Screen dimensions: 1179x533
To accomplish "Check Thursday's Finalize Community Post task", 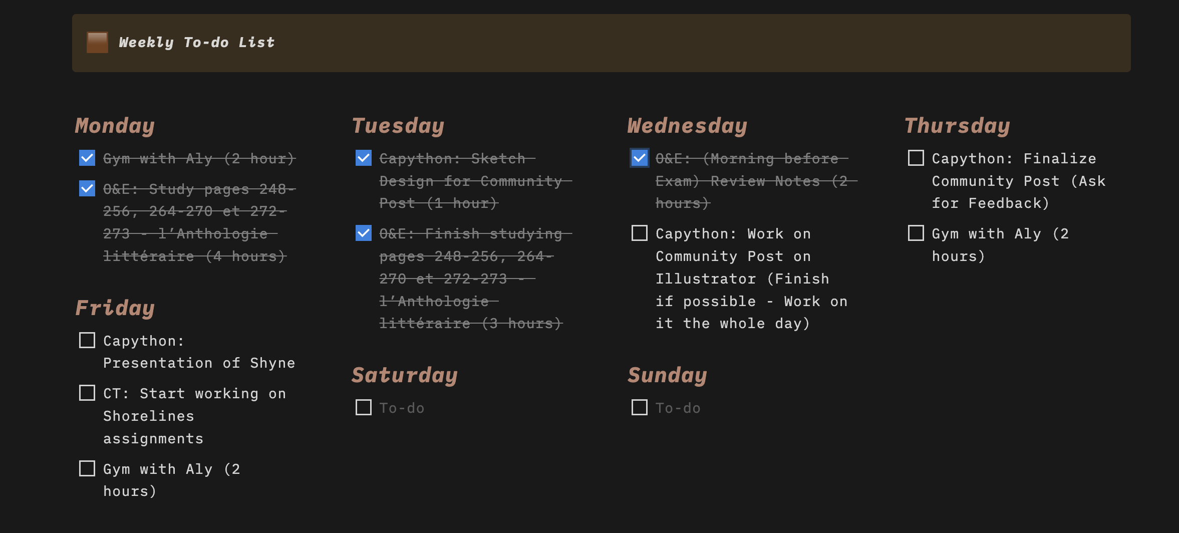I will click(x=916, y=158).
